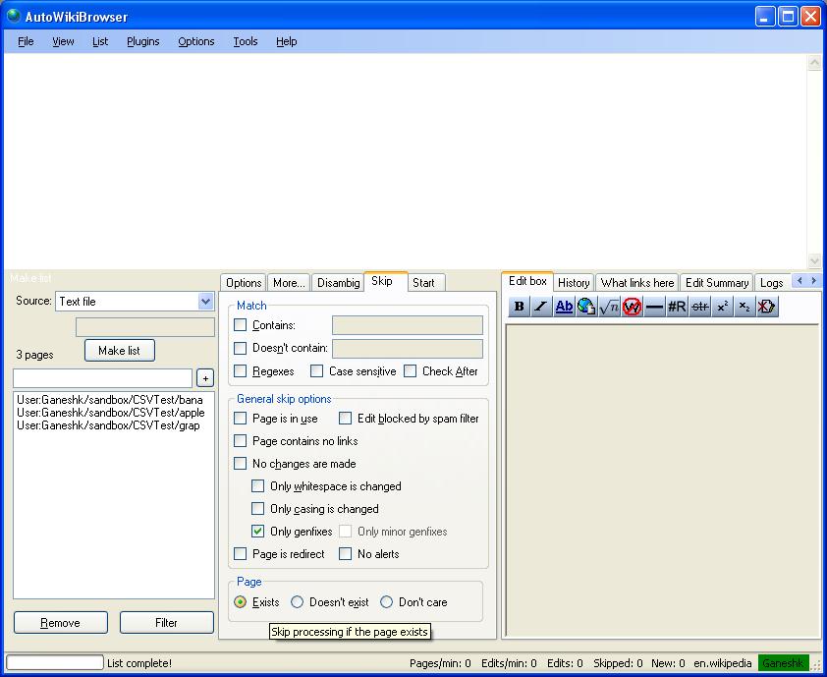Select User:Ganeshk/sandbox/CSVTest/grap list entry

[x=108, y=425]
